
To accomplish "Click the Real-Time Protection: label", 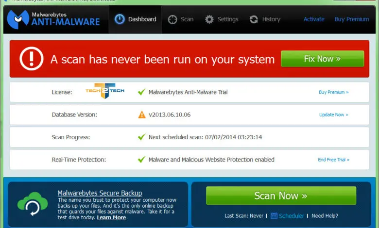I will (x=79, y=160).
